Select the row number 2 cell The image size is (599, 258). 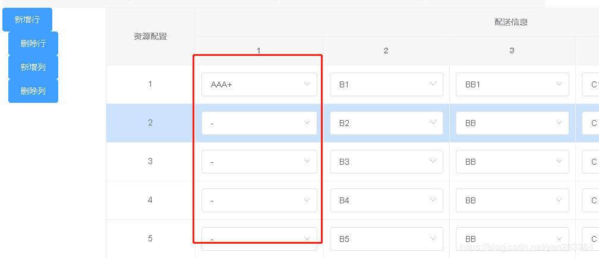(x=150, y=123)
